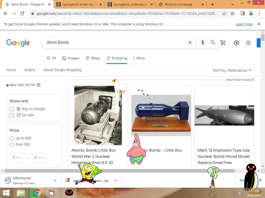The height and width of the screenshot is (198, 265).
Task: Submit search with magnifier icon
Action: (213, 43)
